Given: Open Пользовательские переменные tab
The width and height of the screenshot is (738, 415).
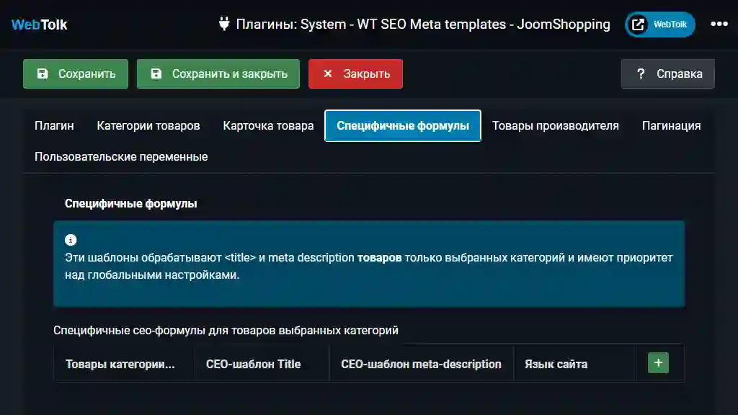Looking at the screenshot, I should (121, 156).
